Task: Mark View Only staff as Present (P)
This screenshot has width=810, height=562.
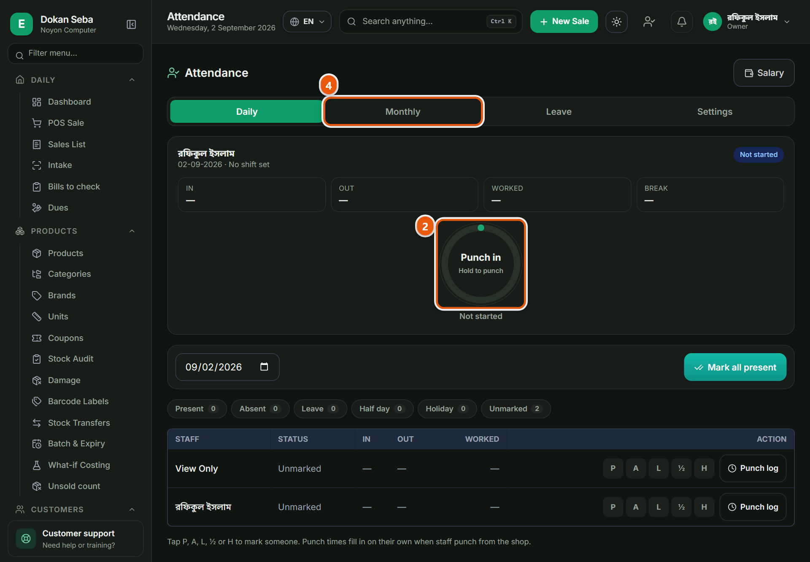Action: click(x=613, y=468)
